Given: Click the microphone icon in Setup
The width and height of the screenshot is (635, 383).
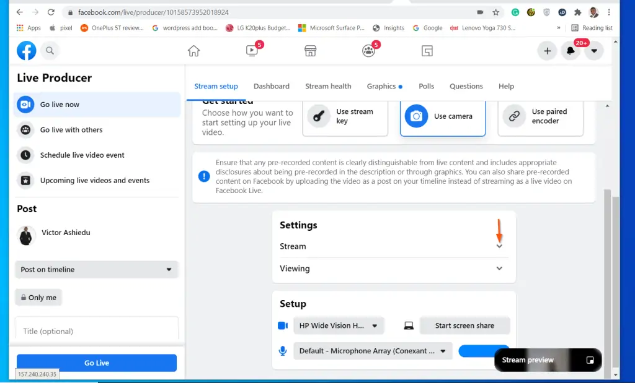Looking at the screenshot, I should 283,351.
